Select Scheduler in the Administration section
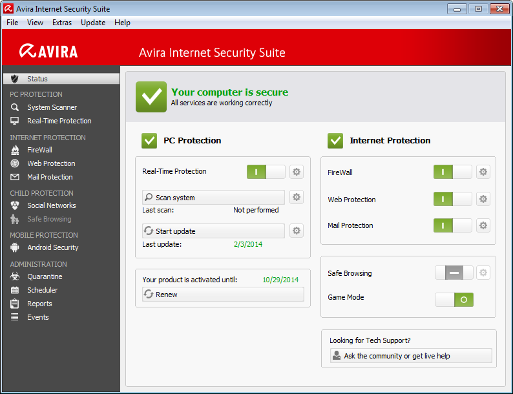The width and height of the screenshot is (513, 394). click(42, 290)
